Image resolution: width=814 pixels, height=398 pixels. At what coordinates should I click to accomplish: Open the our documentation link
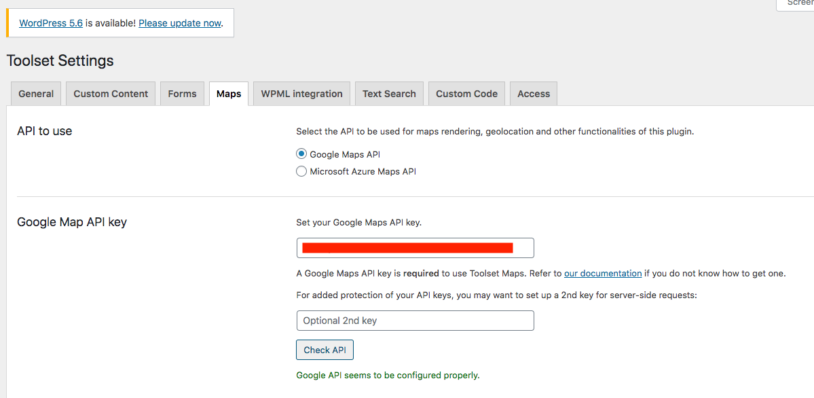coord(604,273)
